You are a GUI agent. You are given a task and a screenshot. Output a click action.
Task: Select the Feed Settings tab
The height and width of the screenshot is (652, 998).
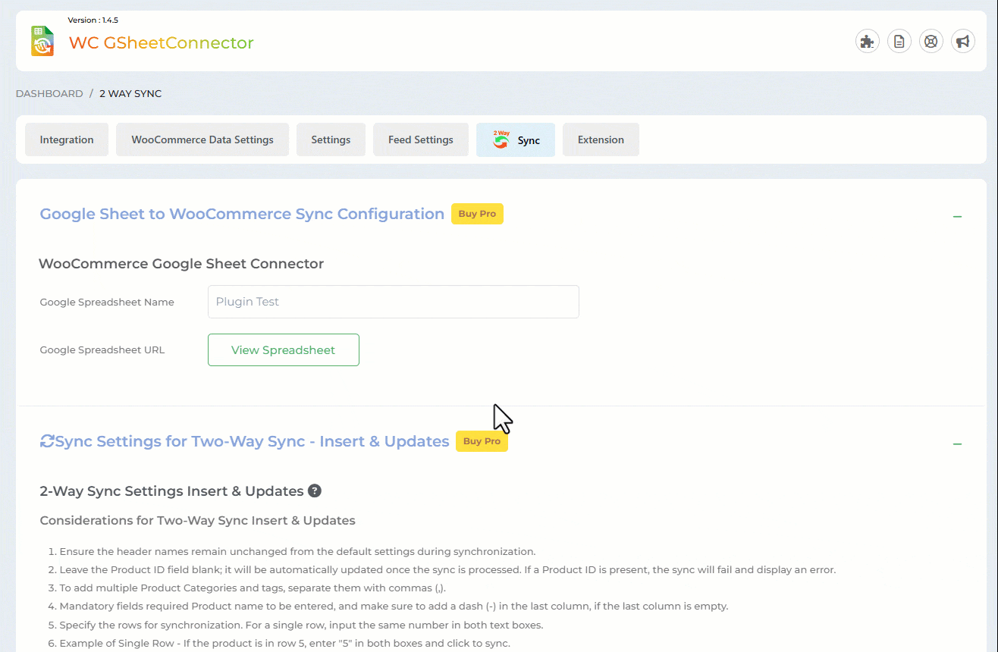click(x=420, y=139)
